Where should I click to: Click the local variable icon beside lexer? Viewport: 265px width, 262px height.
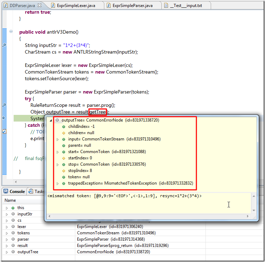(x=13, y=226)
